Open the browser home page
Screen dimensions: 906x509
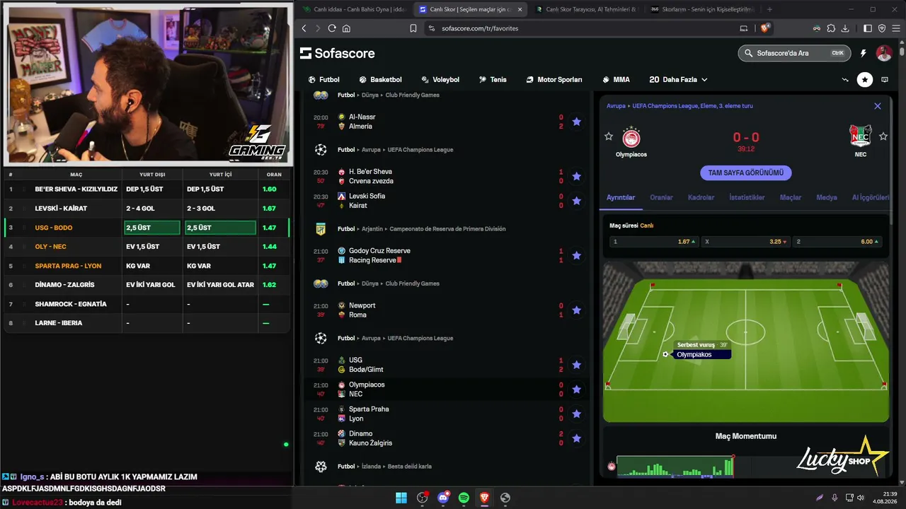click(346, 28)
